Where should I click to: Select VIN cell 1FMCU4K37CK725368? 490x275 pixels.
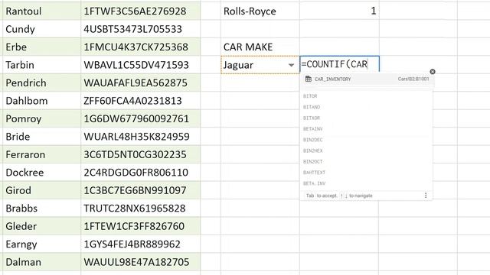point(141,47)
